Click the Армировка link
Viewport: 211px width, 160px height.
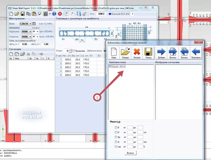click(14, 27)
